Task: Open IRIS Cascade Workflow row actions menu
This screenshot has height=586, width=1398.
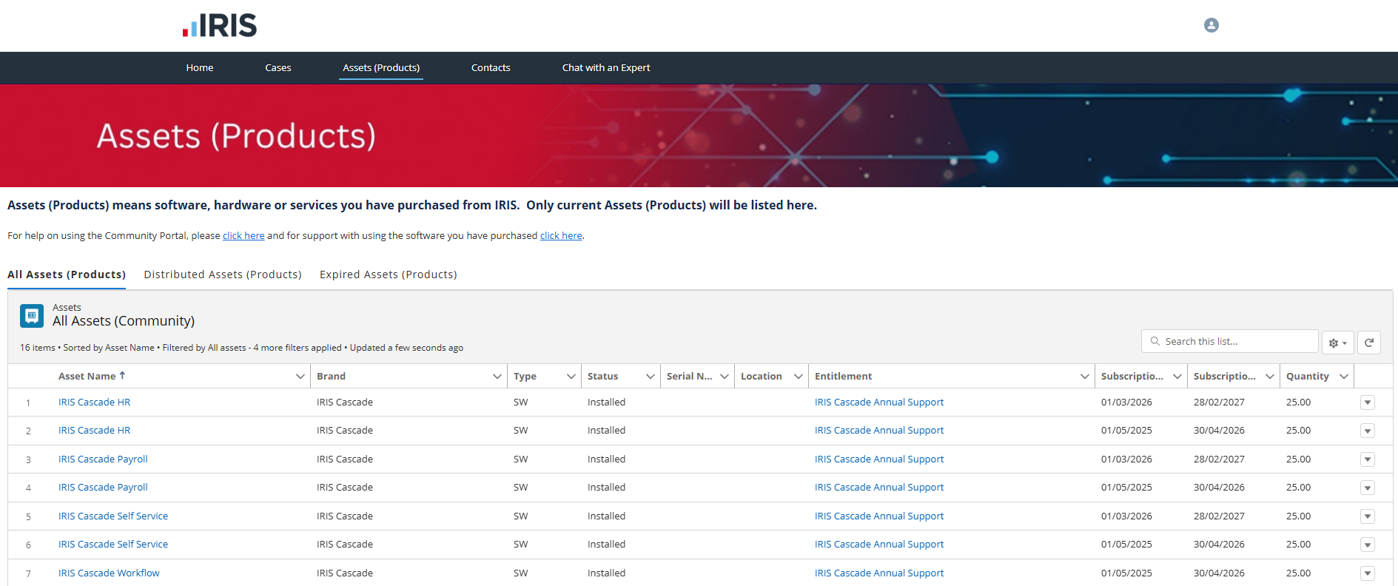Action: pyautogui.click(x=1368, y=573)
